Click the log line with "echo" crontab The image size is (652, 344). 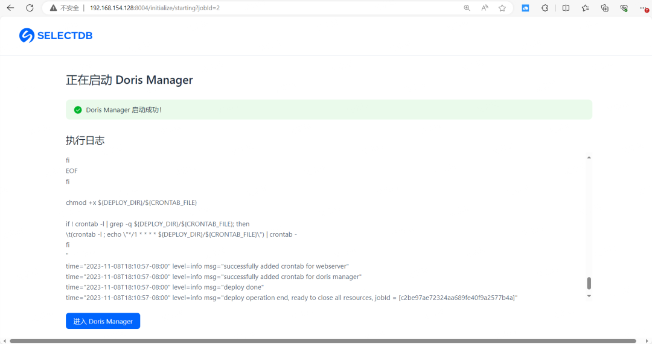coord(181,234)
